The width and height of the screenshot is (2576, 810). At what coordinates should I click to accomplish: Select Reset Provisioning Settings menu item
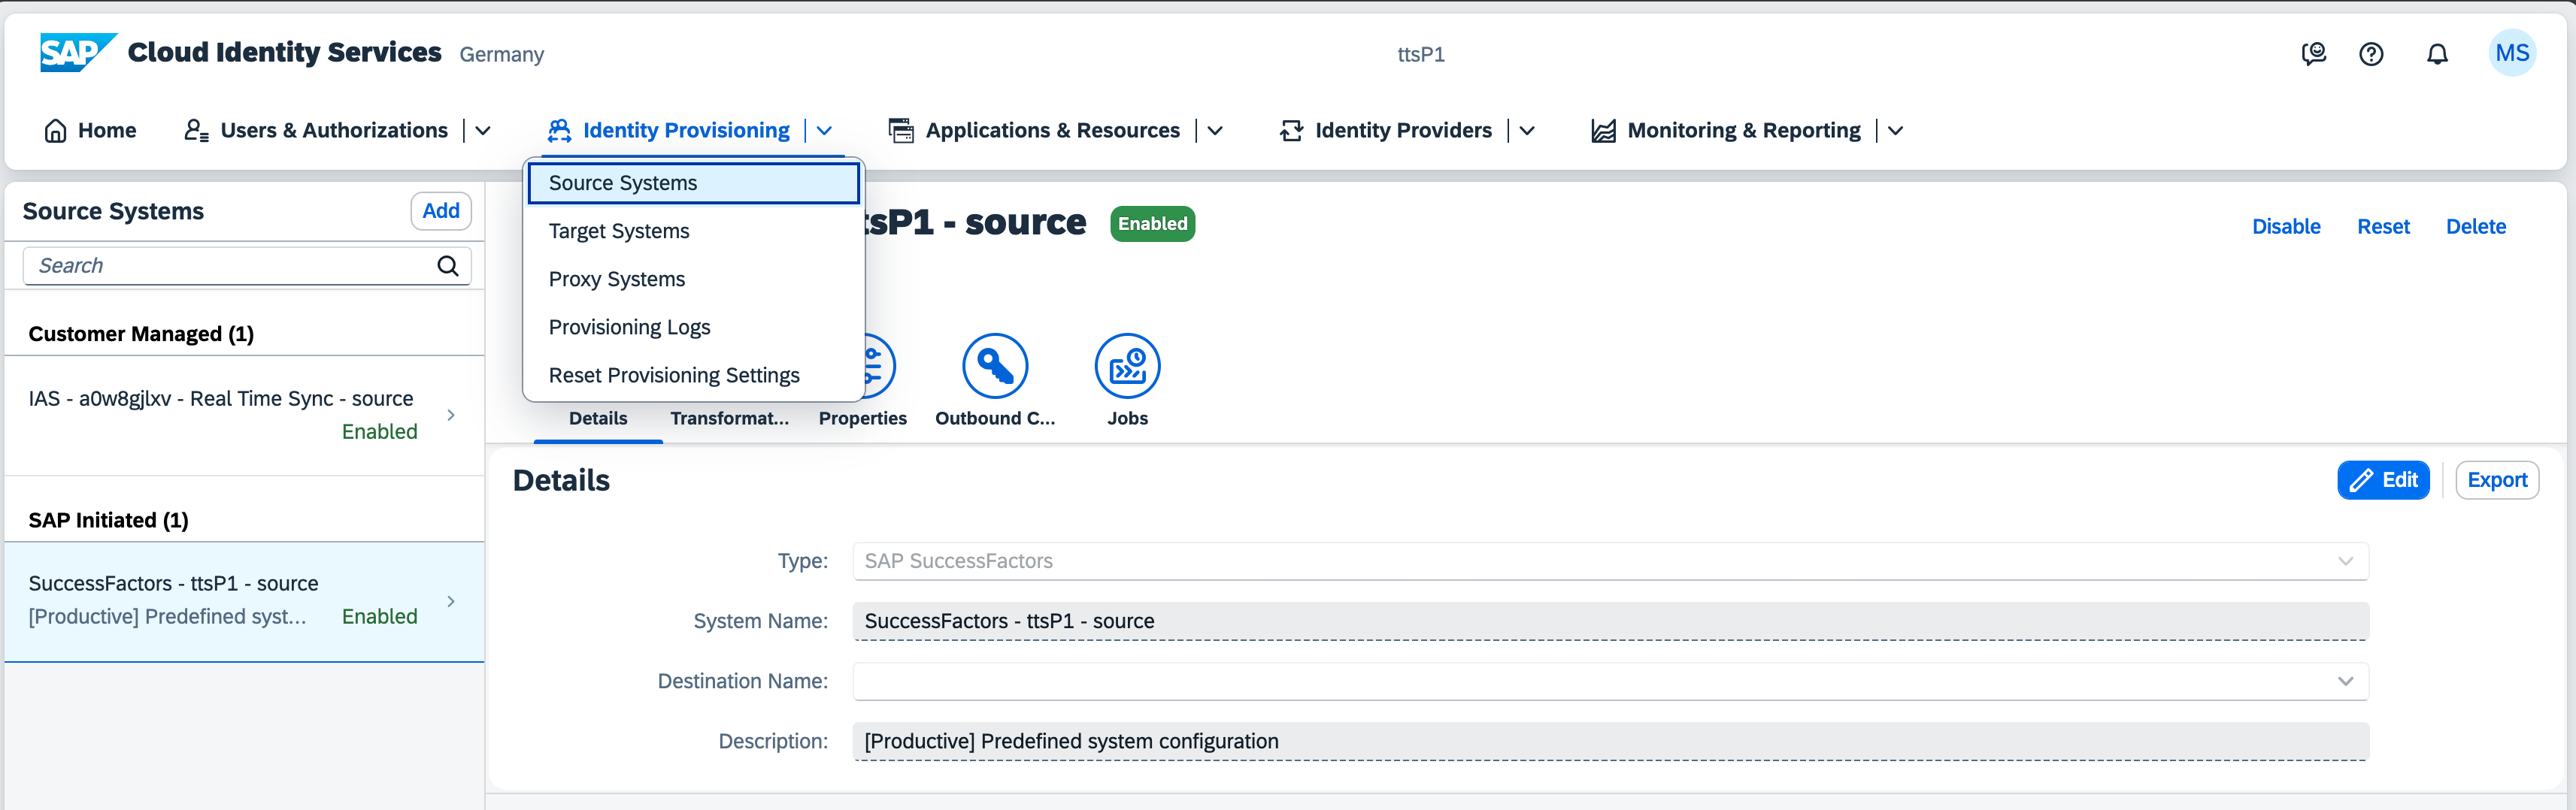click(674, 376)
